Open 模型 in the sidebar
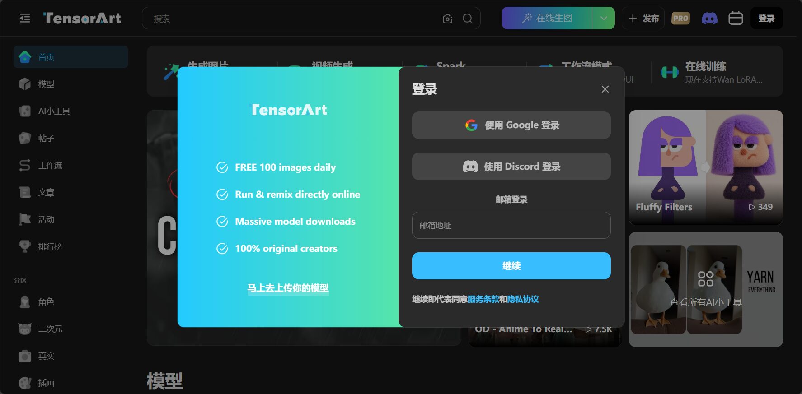Viewport: 802px width, 394px height. pos(71,84)
